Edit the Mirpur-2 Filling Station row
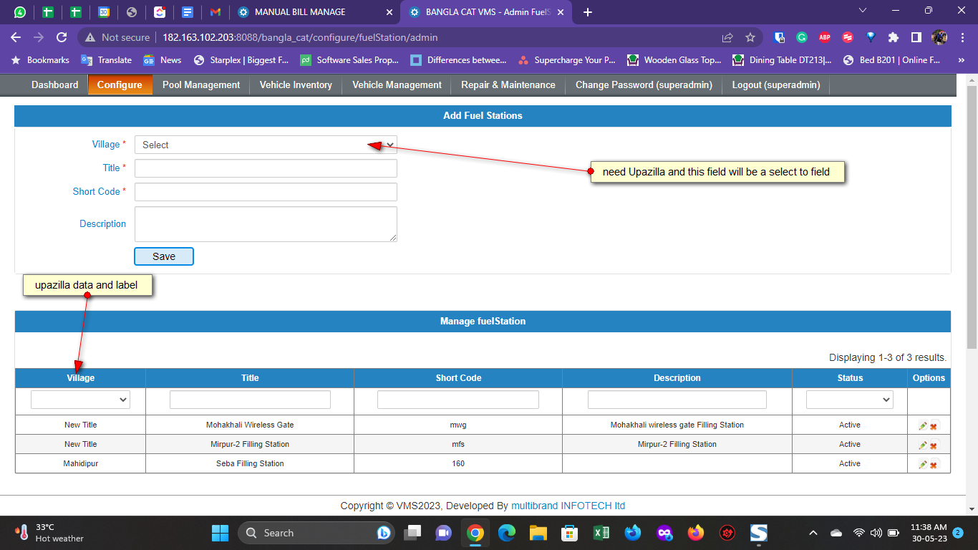This screenshot has height=550, width=978. coord(923,445)
